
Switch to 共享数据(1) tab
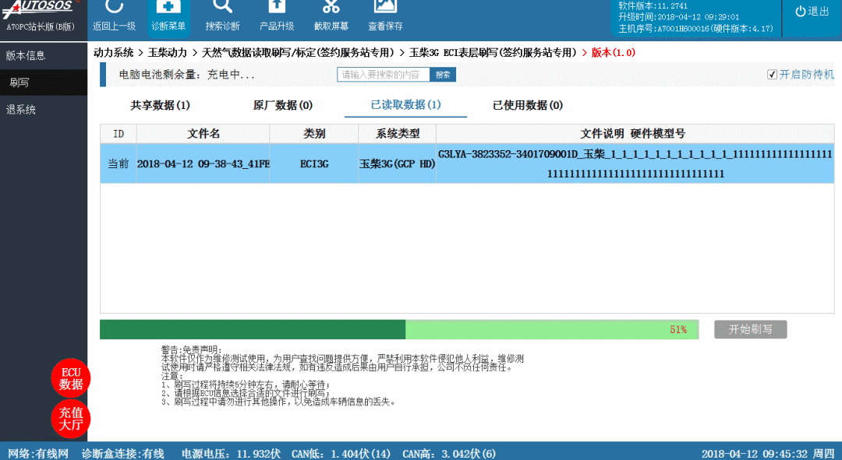(160, 105)
